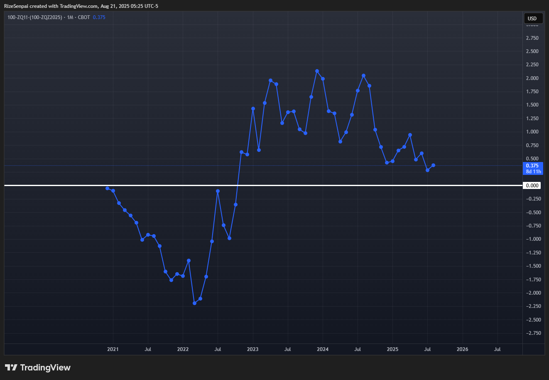
Task: Click the CBOT exchange label in legend
Action: pos(83,17)
